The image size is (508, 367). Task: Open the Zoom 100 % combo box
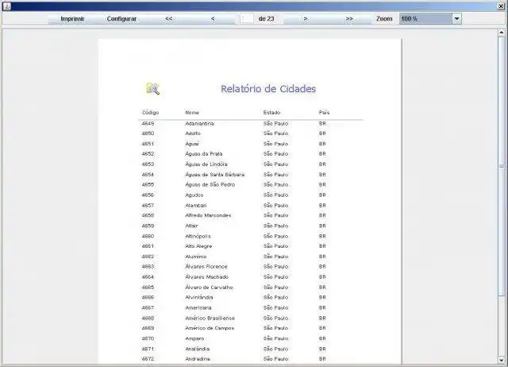point(430,19)
